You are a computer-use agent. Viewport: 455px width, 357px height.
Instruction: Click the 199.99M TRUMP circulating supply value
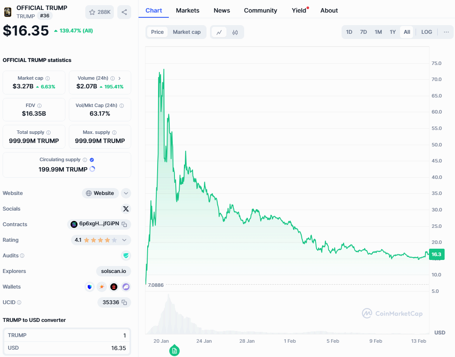coord(63,169)
